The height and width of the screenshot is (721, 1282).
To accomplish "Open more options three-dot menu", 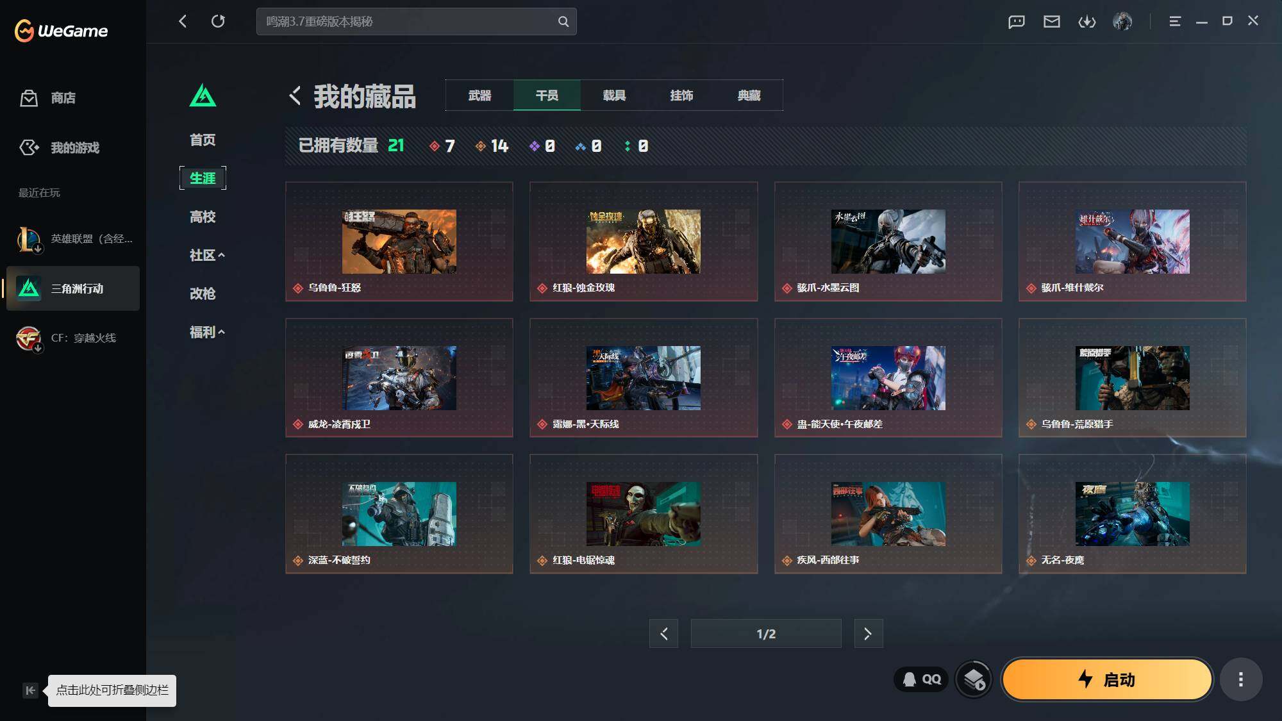I will (1241, 679).
